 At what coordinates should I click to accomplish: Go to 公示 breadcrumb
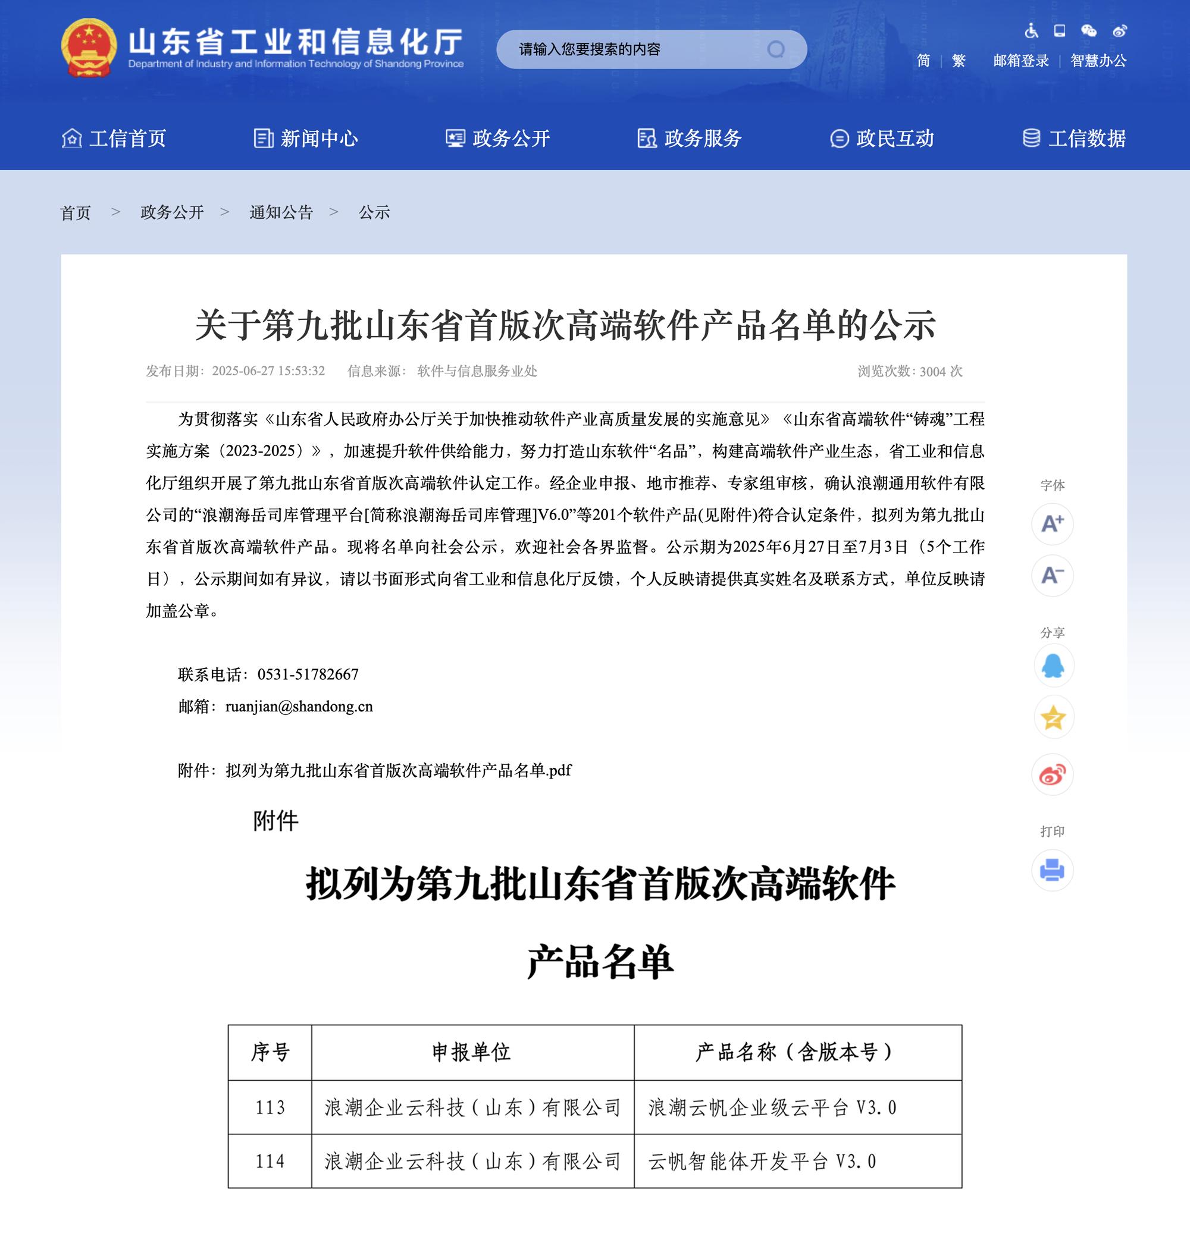(374, 212)
